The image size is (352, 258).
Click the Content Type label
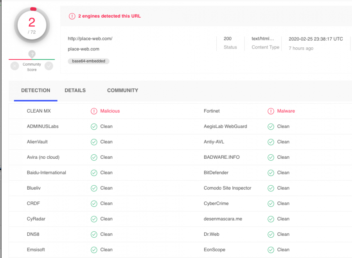click(265, 47)
